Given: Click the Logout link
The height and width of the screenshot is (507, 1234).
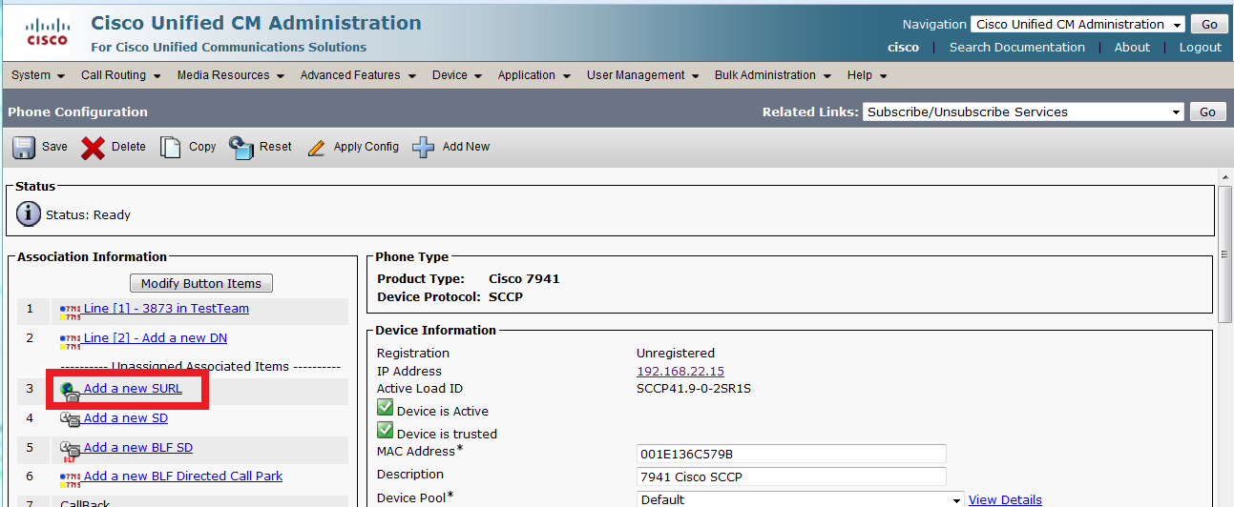Looking at the screenshot, I should (1200, 48).
